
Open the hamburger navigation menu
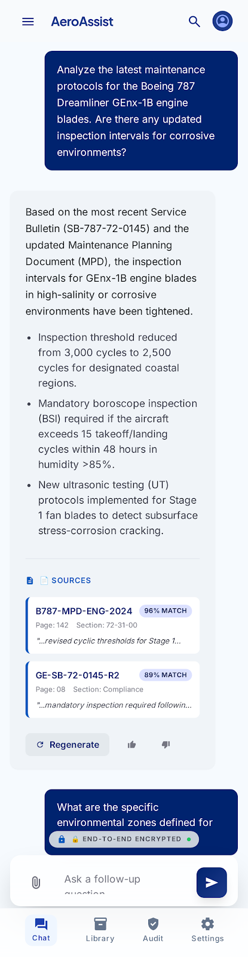28,22
